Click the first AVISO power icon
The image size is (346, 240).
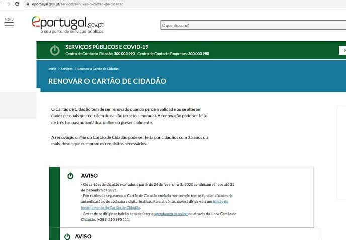[70, 176]
